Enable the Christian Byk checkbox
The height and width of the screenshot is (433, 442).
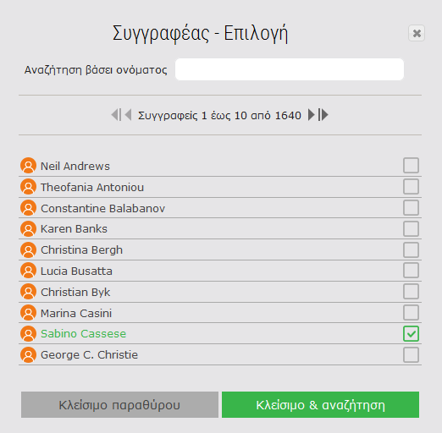tap(411, 292)
